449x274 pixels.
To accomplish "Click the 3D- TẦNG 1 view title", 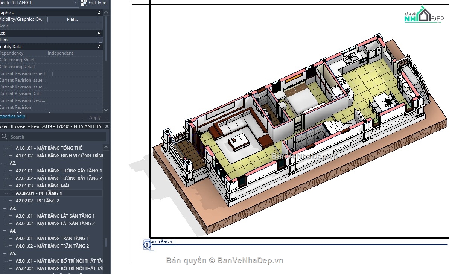I will [162, 242].
